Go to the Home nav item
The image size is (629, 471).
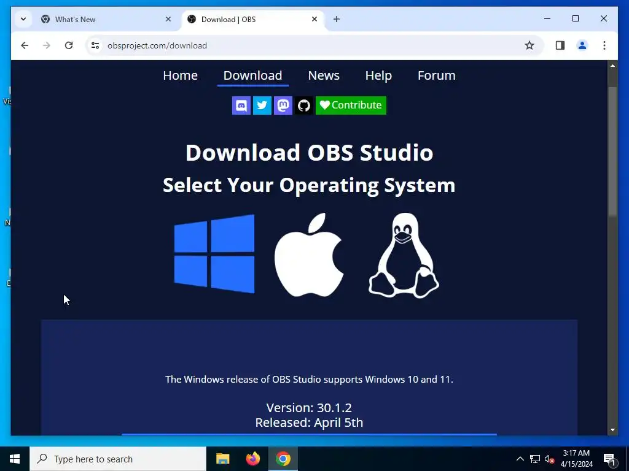coord(180,75)
